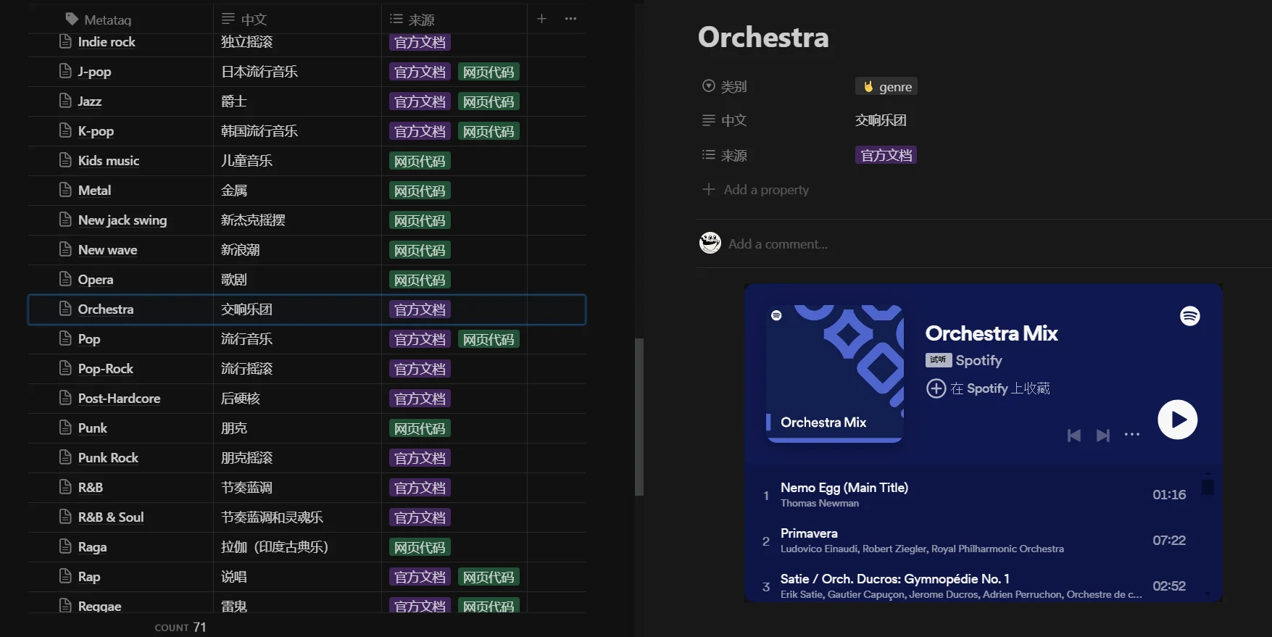Screen dimensions: 1272x637
Task: Click the 后硬核 cell
Action: [x=297, y=398]
